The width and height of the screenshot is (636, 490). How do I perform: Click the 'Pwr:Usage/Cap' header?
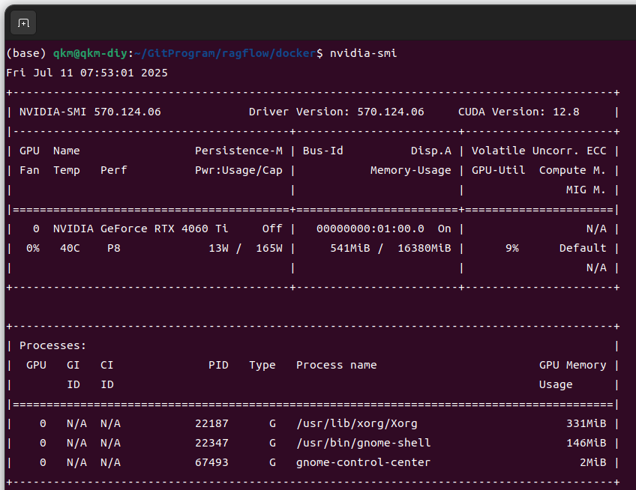pyautogui.click(x=238, y=171)
